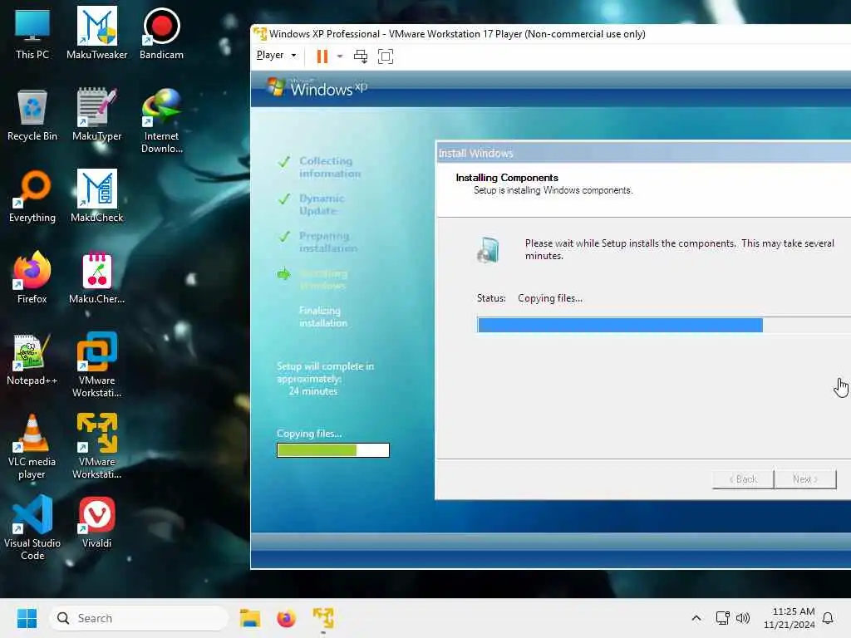
Task: Click the 'Collecting information' setup step
Action: click(x=329, y=167)
